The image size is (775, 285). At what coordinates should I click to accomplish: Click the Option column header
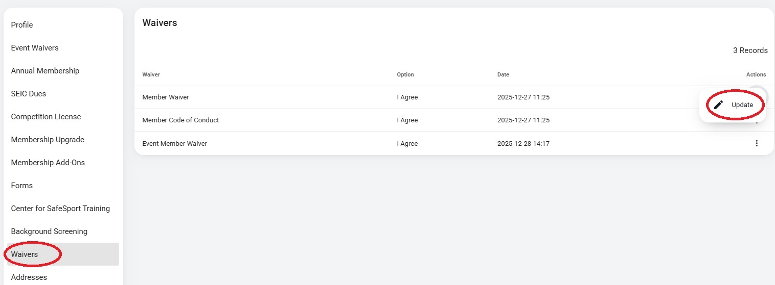coord(405,74)
